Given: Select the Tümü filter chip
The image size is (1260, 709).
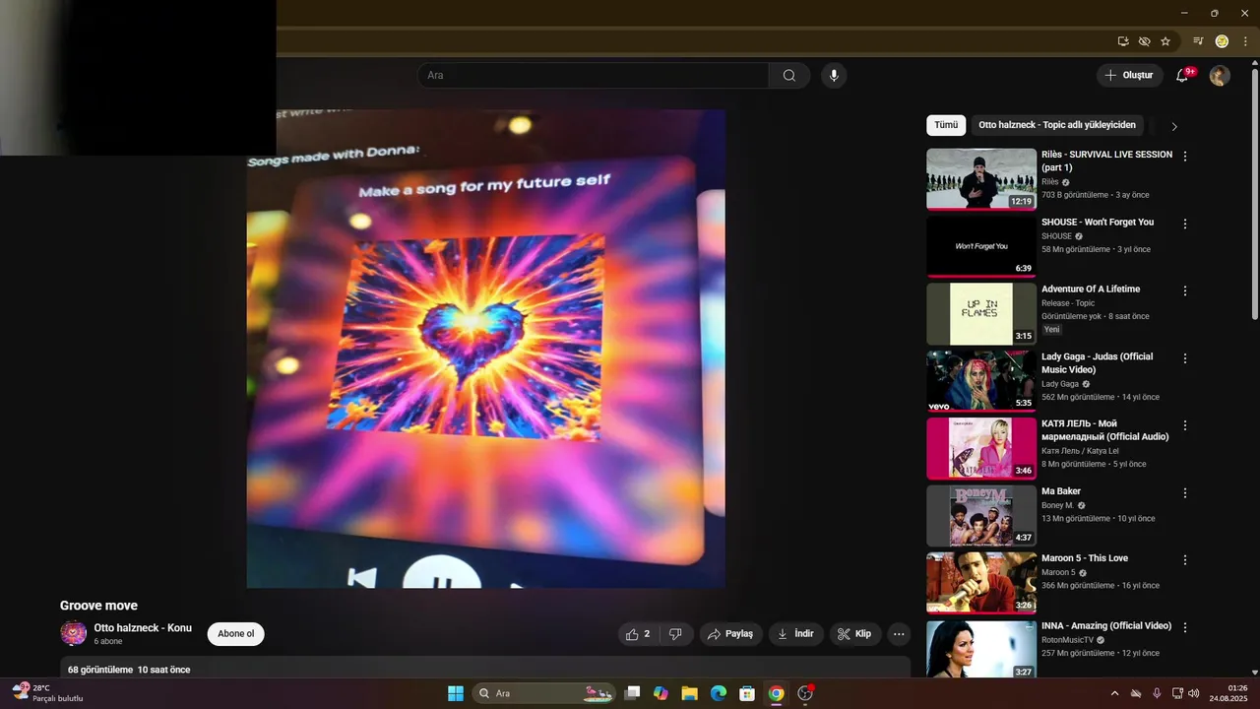Looking at the screenshot, I should [946, 125].
